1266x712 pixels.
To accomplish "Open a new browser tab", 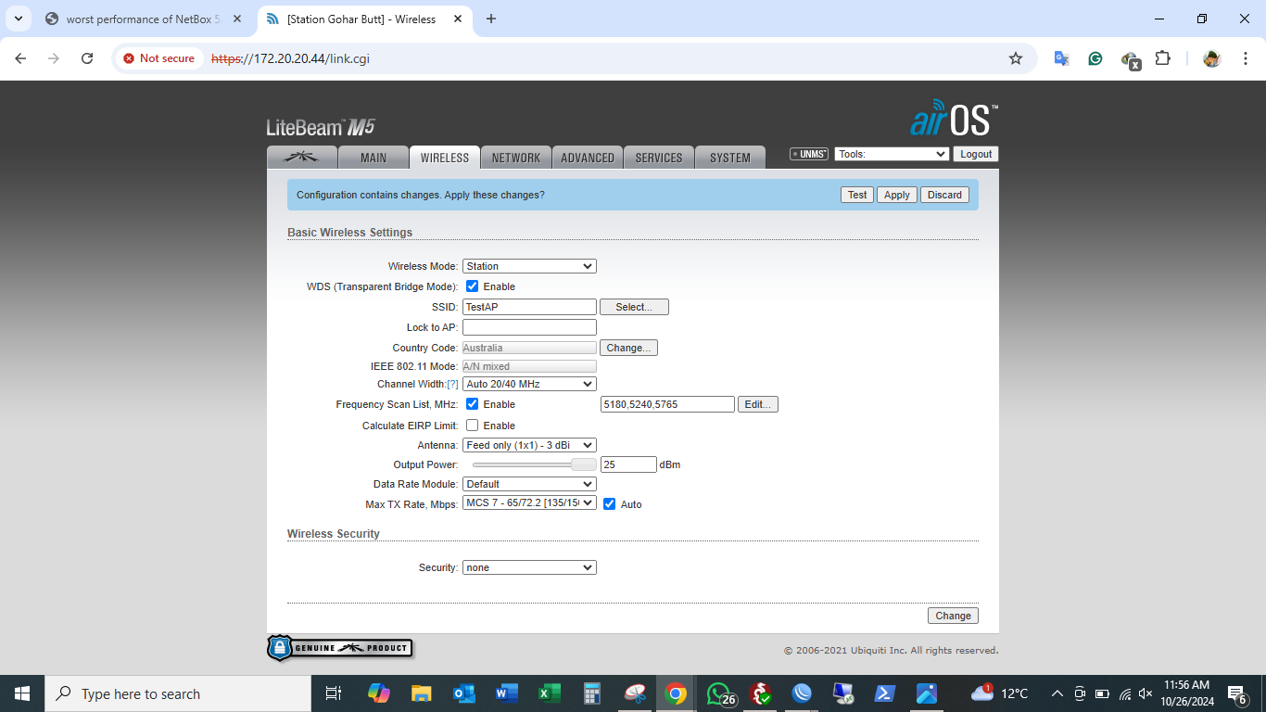I will 491,19.
